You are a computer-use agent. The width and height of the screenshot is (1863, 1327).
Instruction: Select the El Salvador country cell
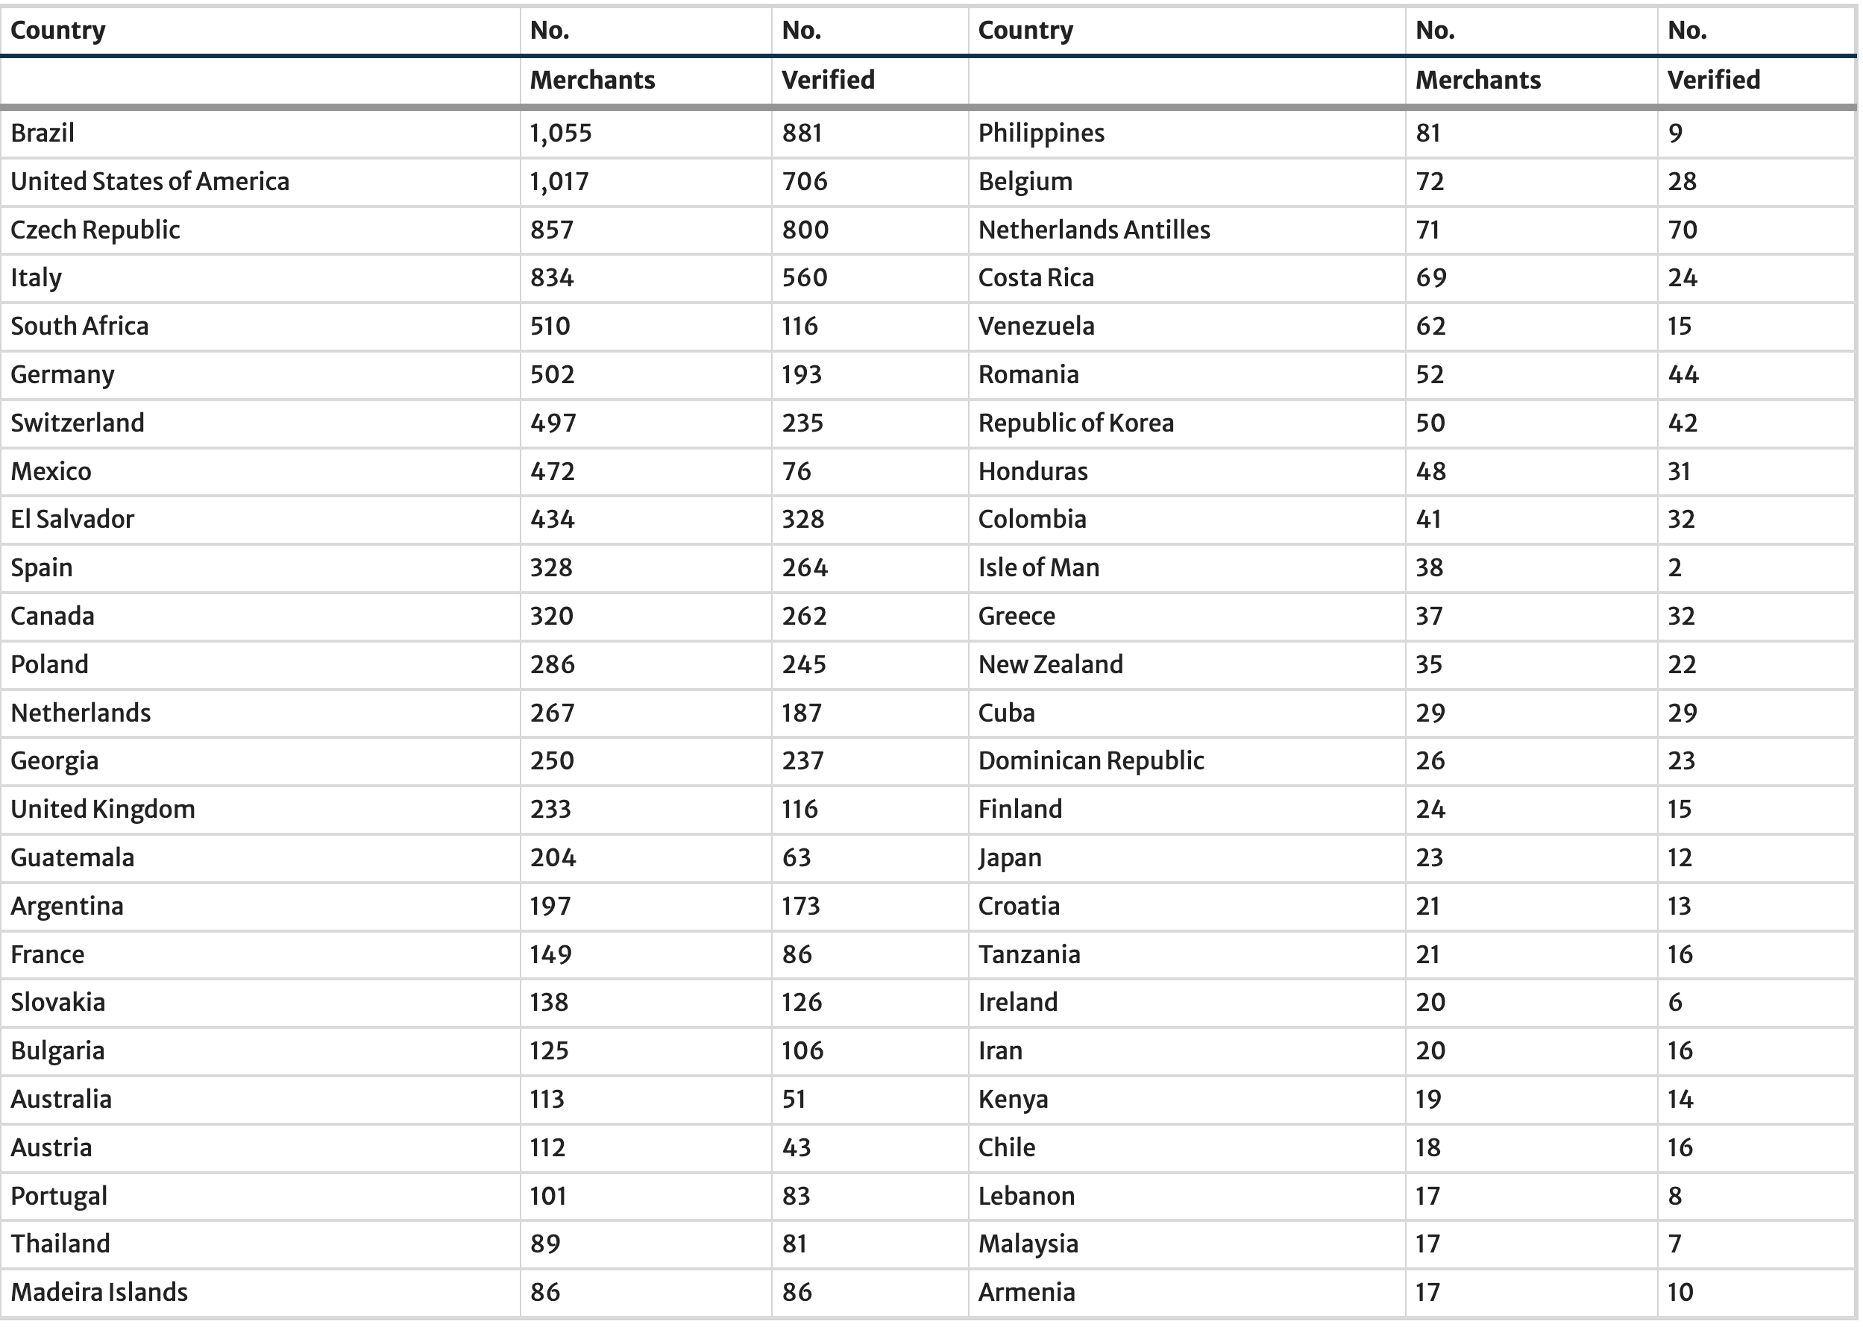coord(72,519)
